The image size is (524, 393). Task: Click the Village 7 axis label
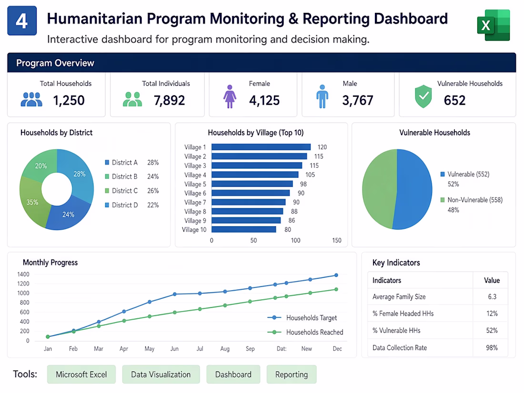click(x=195, y=202)
